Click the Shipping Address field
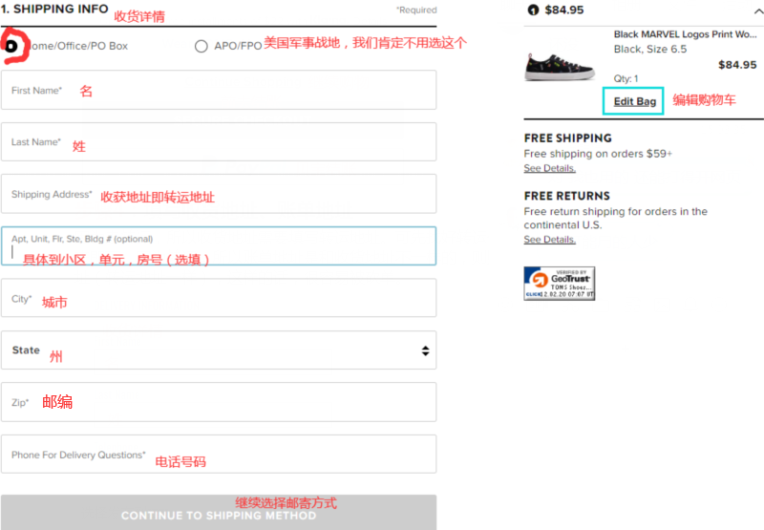Viewport: 764px width, 530px height. (x=219, y=194)
